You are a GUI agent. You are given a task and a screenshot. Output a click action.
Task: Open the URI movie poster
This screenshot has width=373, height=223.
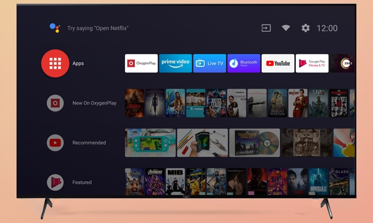(x=318, y=103)
